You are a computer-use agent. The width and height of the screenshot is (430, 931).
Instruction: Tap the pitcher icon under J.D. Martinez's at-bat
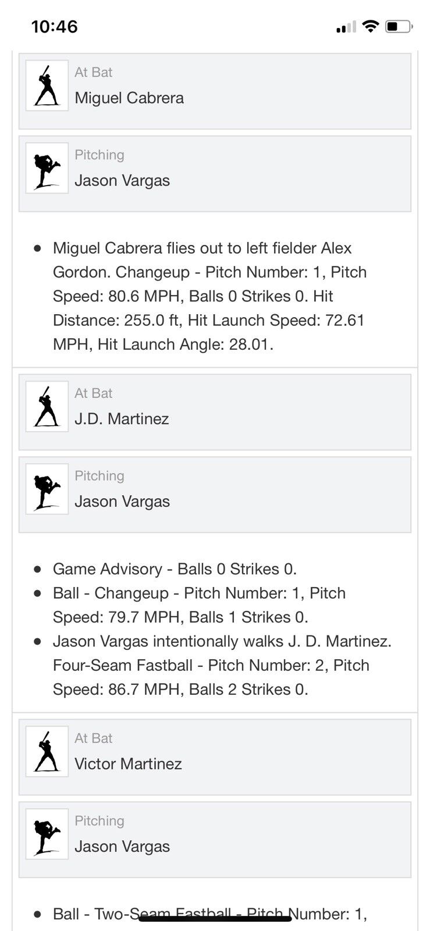pos(47,489)
